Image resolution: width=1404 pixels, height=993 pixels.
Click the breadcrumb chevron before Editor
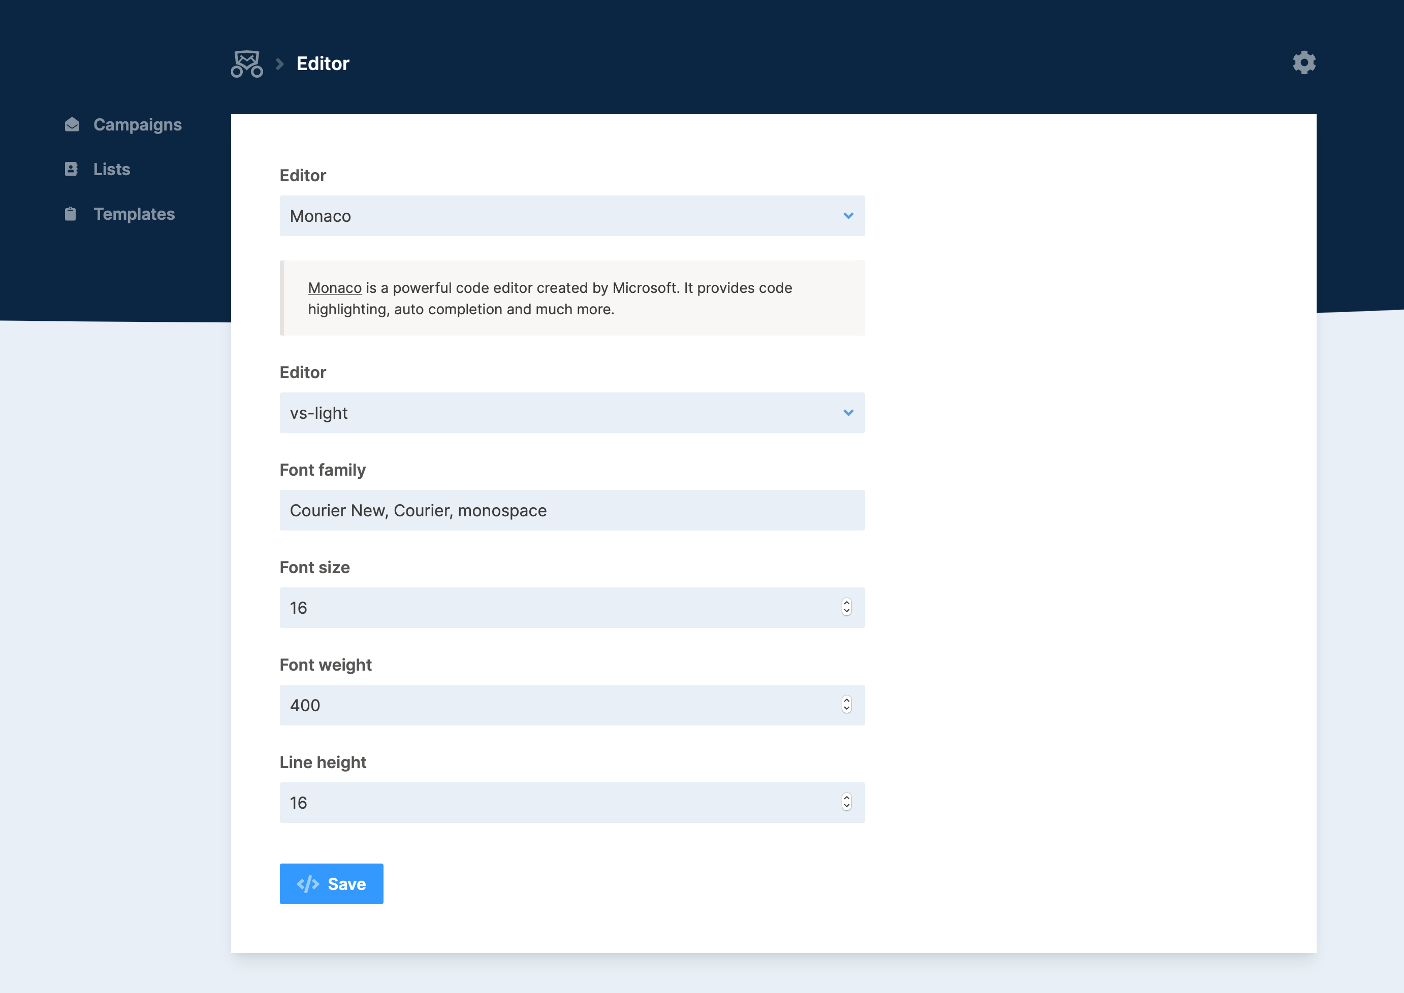point(279,64)
